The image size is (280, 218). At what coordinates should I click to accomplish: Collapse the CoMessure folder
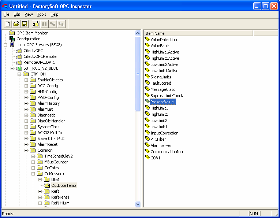pyautogui.click(x=33, y=174)
